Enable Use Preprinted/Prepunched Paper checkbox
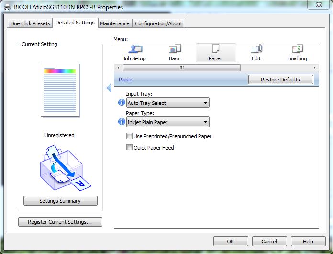The width and height of the screenshot is (333, 254). [x=129, y=136]
